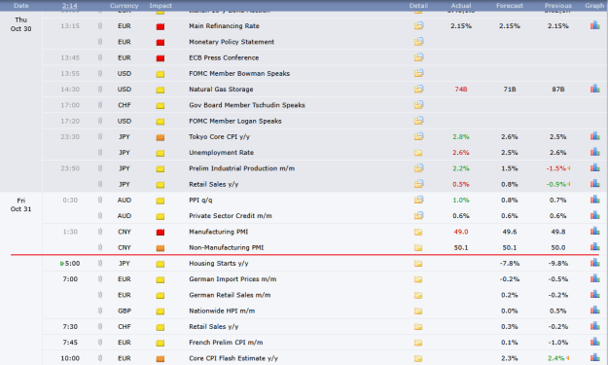Click the GBP currency in Nationwide HPI row
Viewport: 608px width, 365px height.
[125, 310]
